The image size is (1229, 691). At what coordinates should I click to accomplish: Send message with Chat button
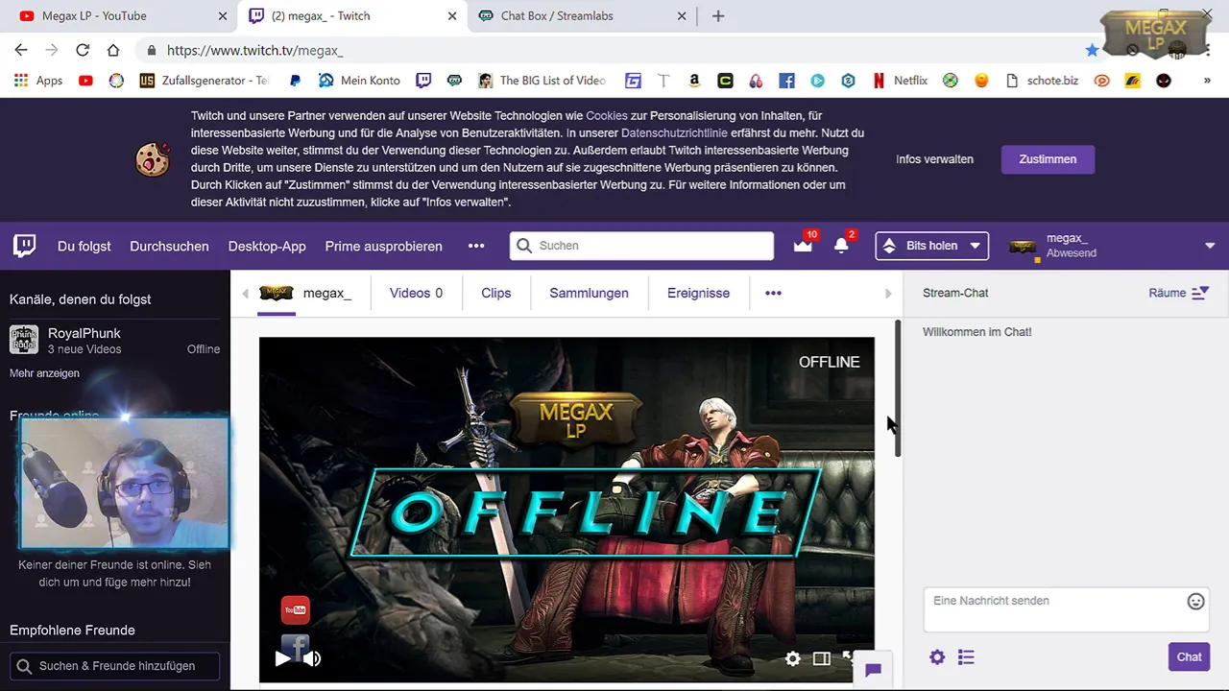(1189, 657)
